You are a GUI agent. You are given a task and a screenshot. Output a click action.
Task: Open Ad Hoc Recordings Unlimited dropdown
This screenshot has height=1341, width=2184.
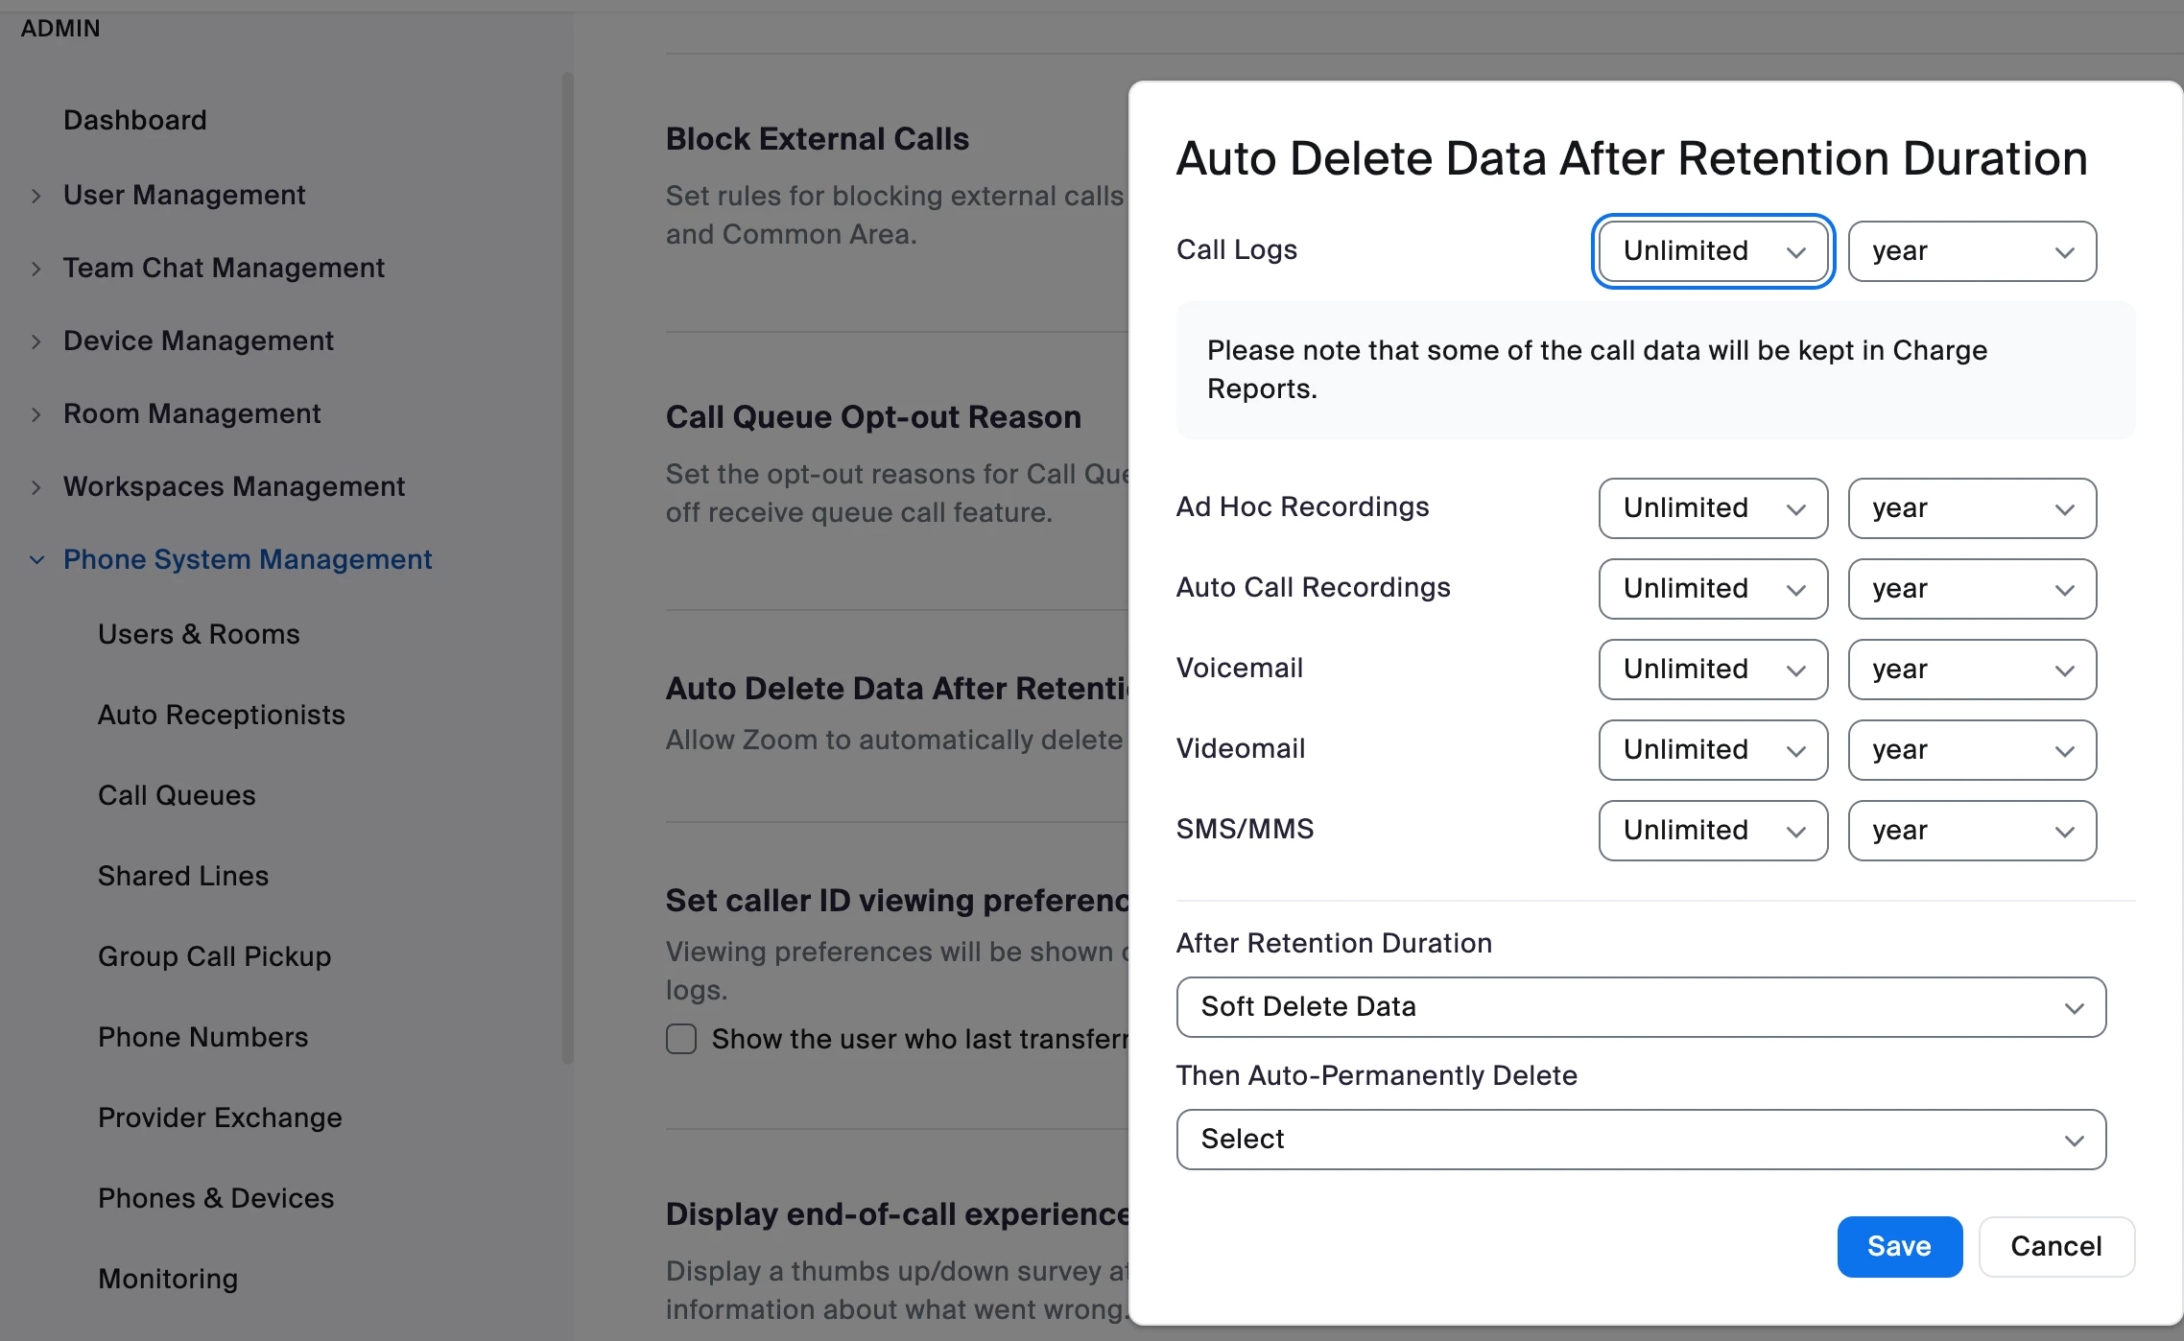click(1713, 508)
